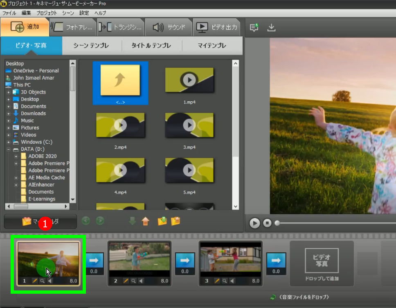396x308 pixels.
Task: Expand the ADOBE 2020 folder node
Action: click(x=16, y=156)
